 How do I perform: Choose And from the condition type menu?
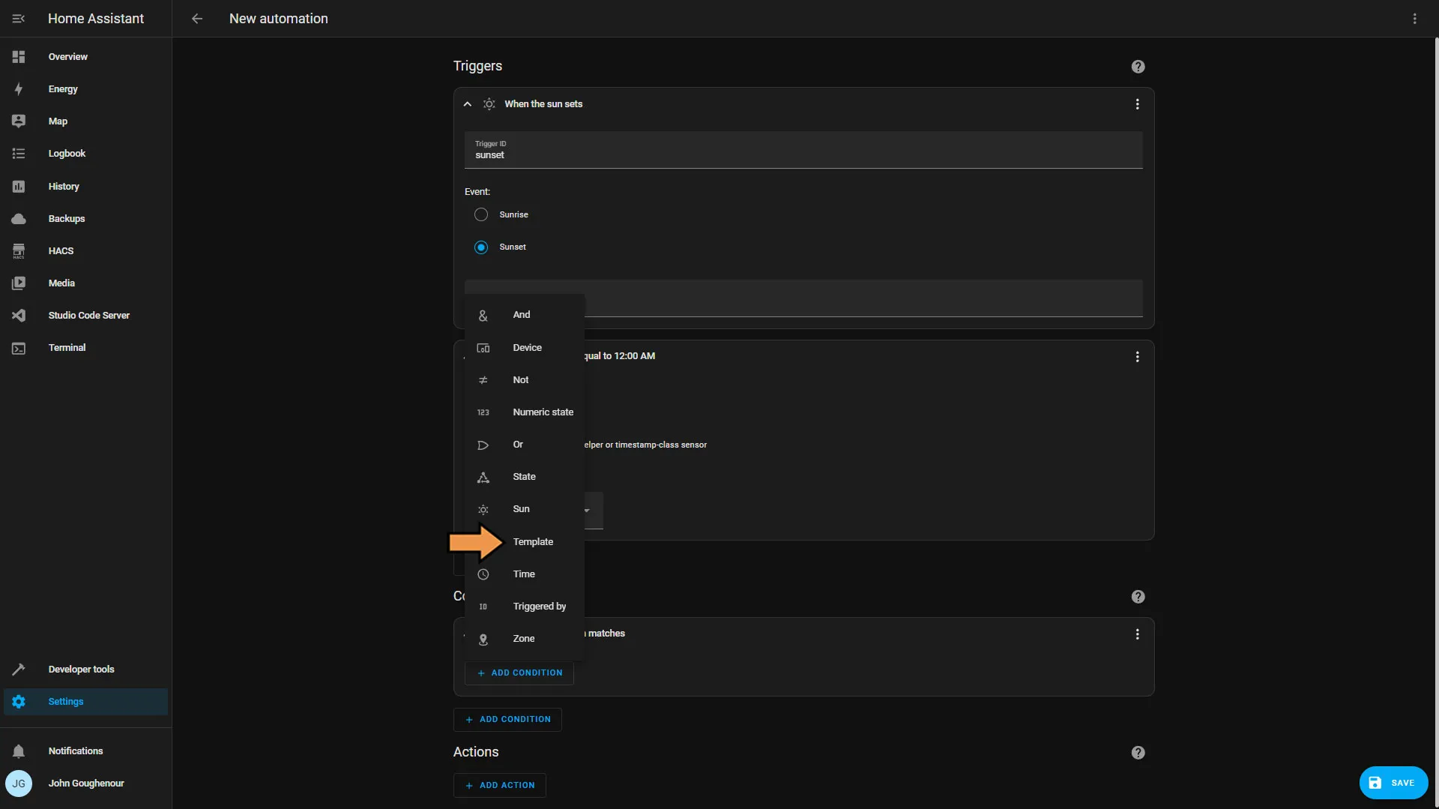[x=525, y=316]
